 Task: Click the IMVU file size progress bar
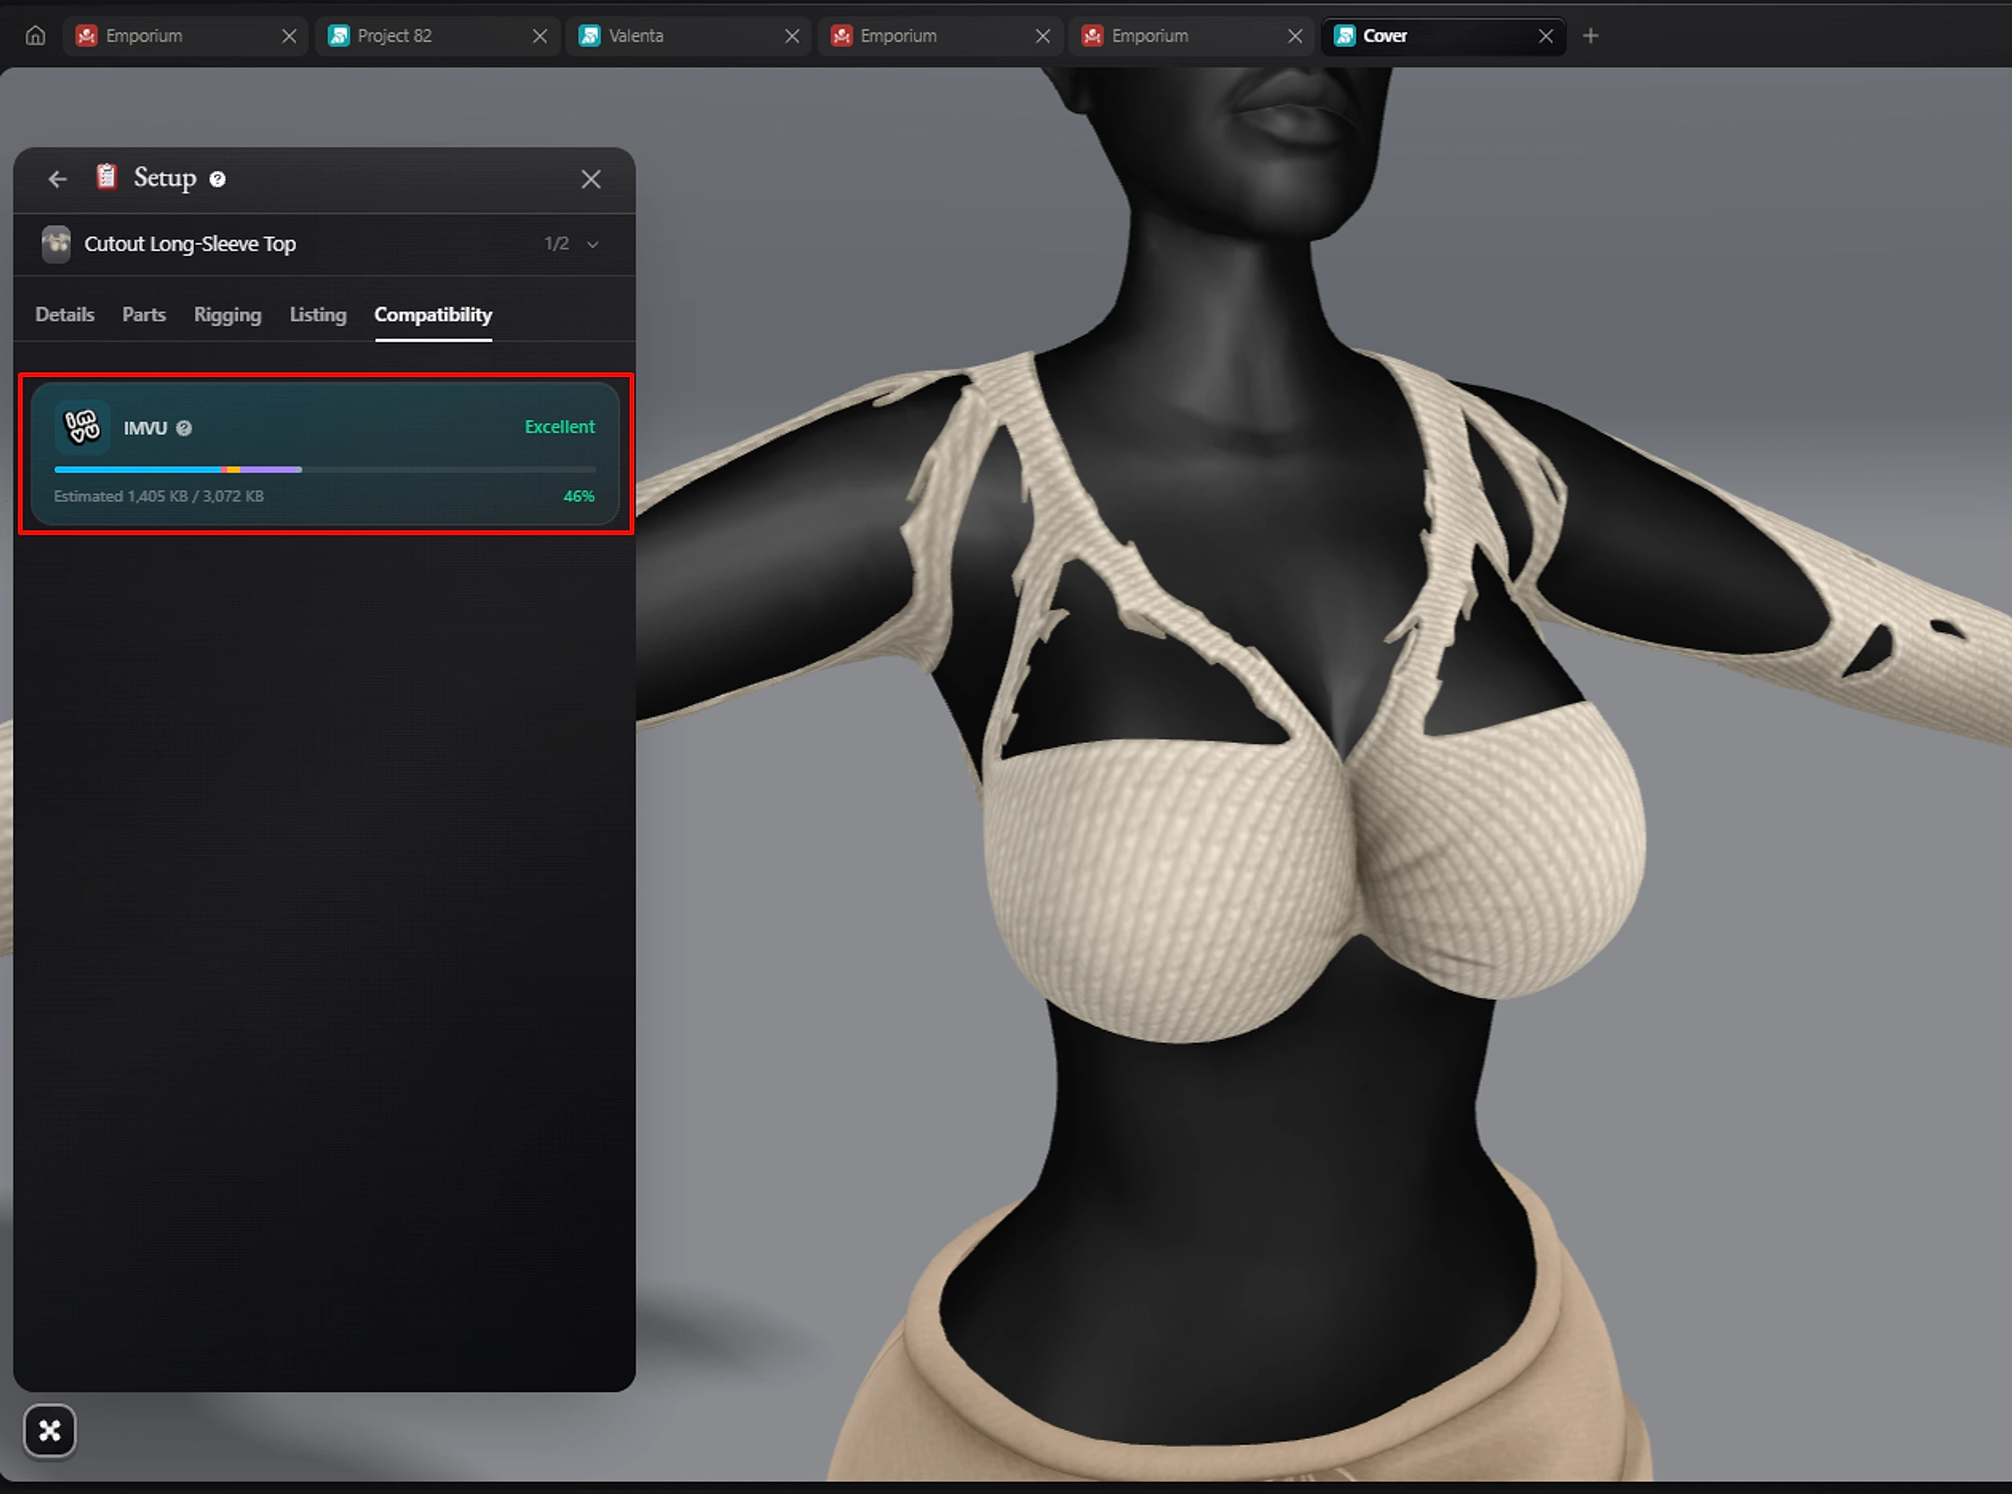point(325,469)
